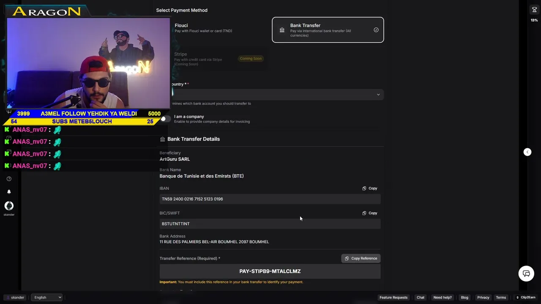This screenshot has width=541, height=304.
Task: Open notifications bell in the sidebar
Action: coord(9,192)
